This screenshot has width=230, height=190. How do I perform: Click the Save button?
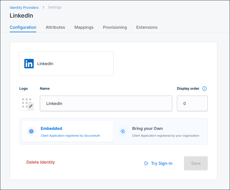196,163
